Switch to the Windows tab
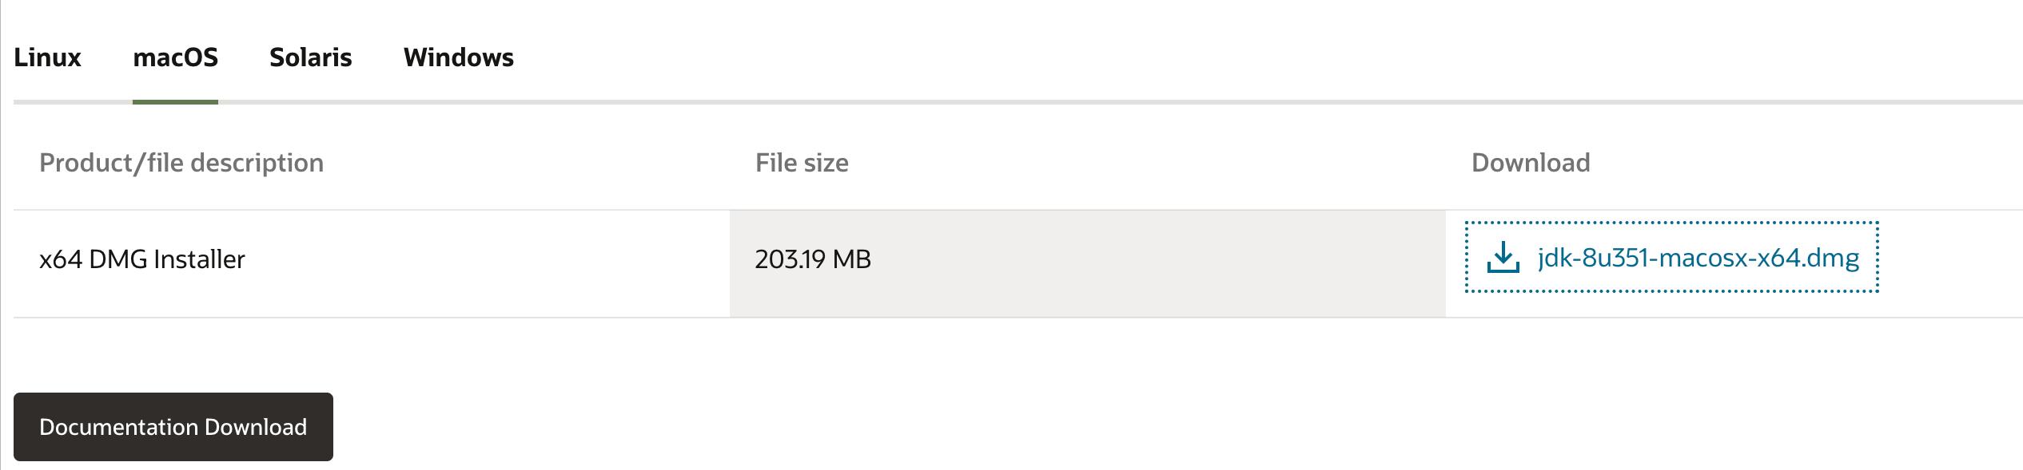Screen dimensions: 2023x470 pos(458,57)
